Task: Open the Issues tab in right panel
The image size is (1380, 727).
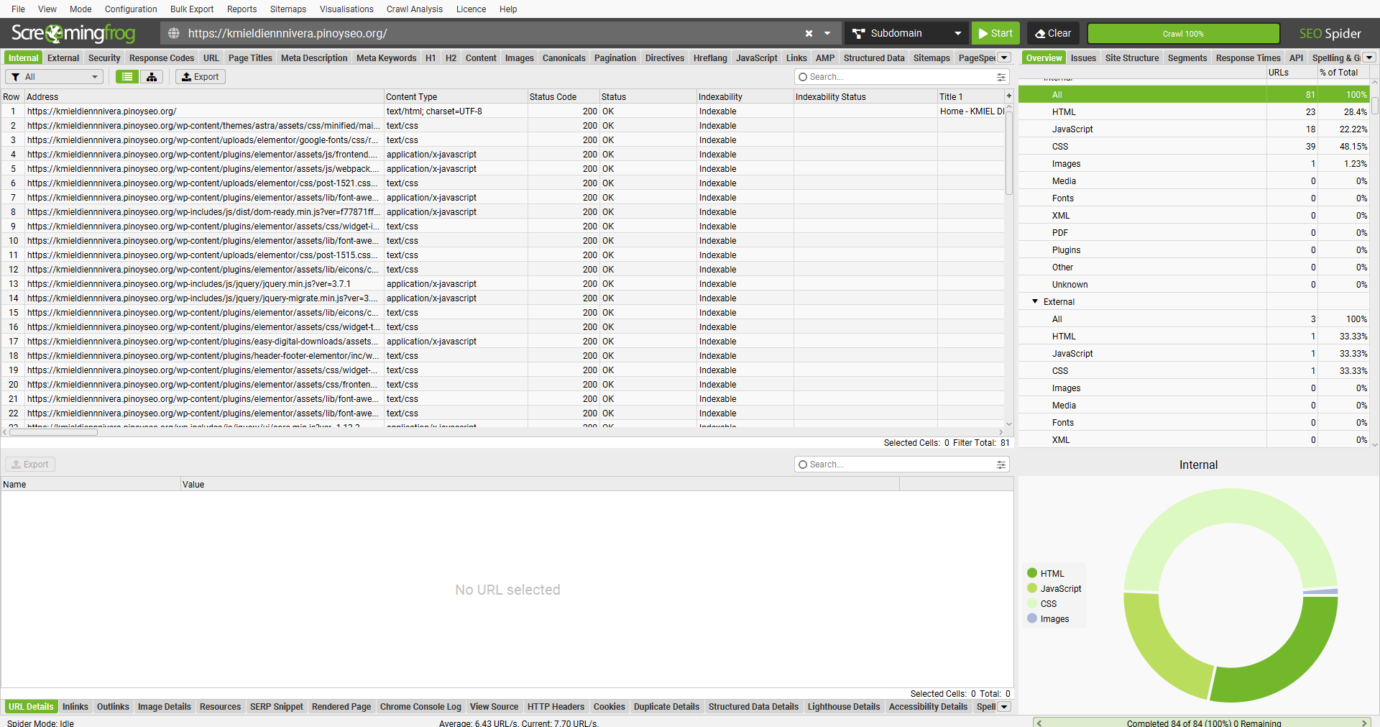Action: click(x=1082, y=58)
